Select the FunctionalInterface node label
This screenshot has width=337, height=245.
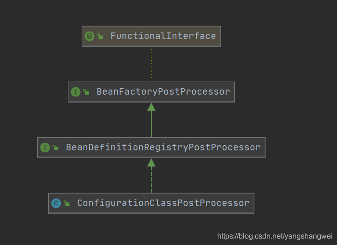click(163, 36)
